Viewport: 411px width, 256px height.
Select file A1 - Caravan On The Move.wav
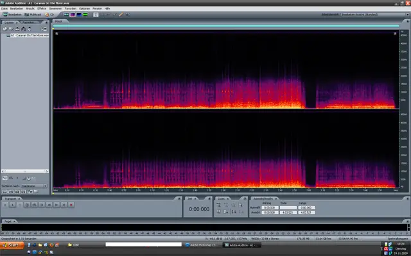(28, 35)
